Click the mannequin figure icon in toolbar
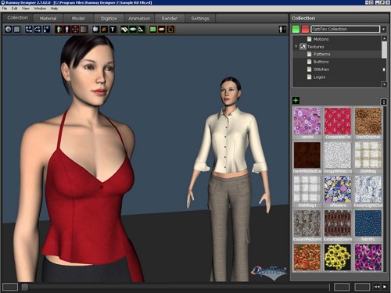Viewport: 391px width, 293px height. click(67, 29)
